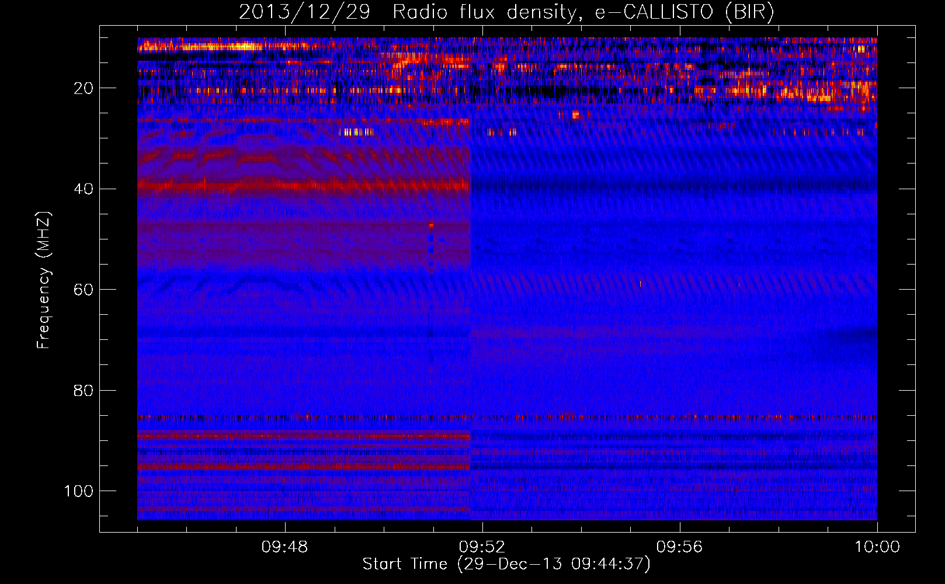Screen dimensions: 945x584
Task: Click the 10:00 time tick label
Action: point(877,547)
